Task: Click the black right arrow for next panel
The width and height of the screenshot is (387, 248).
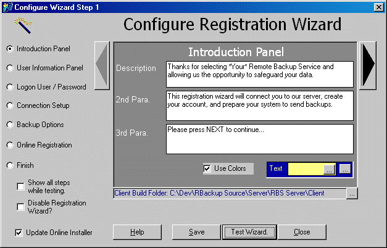Action: point(368,65)
